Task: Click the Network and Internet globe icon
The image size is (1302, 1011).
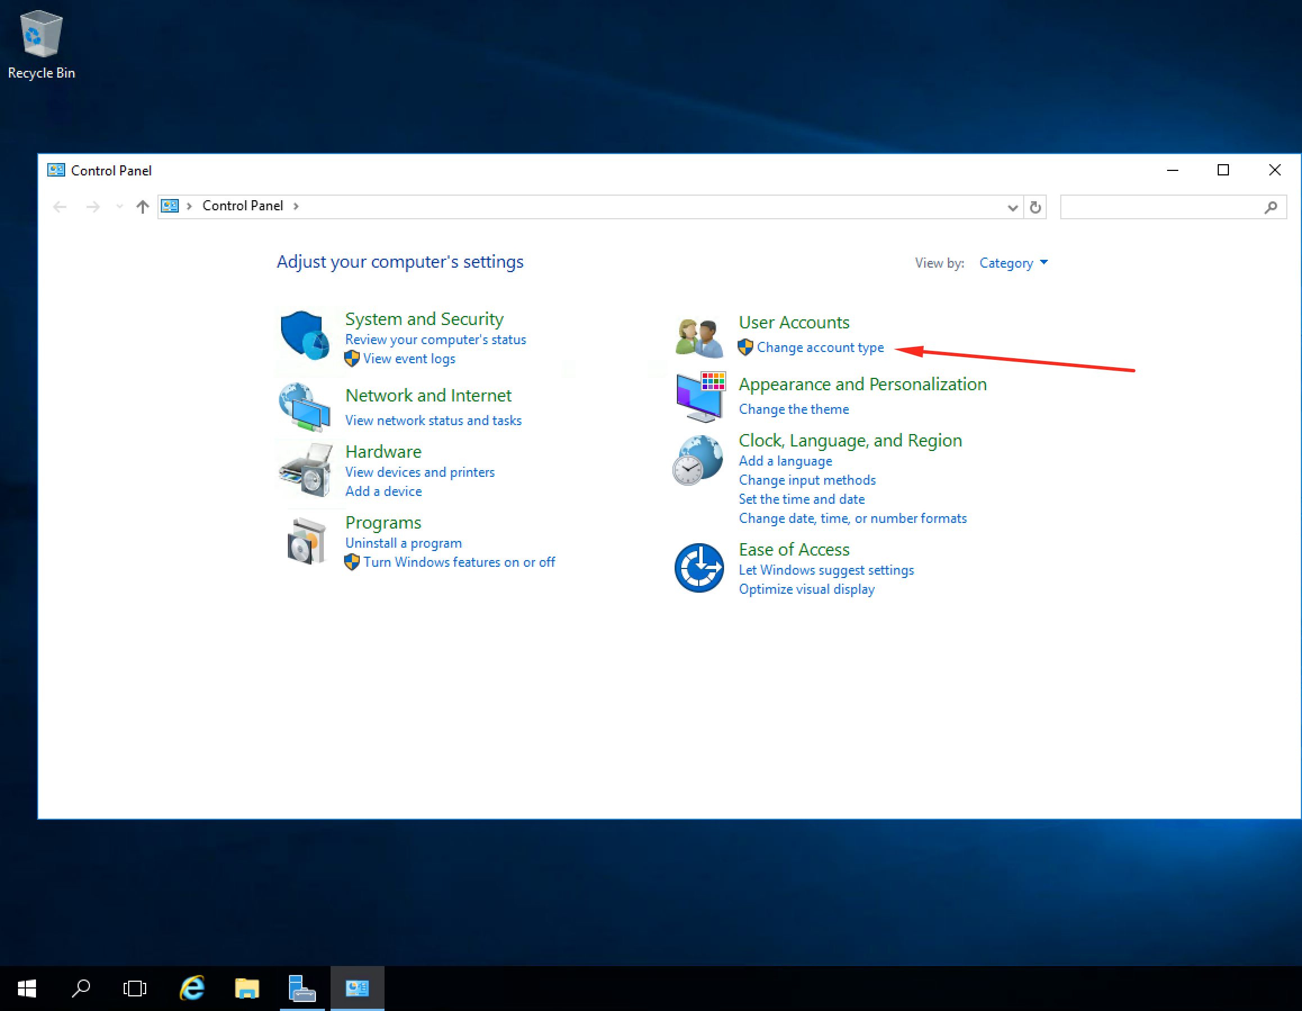Action: [305, 407]
